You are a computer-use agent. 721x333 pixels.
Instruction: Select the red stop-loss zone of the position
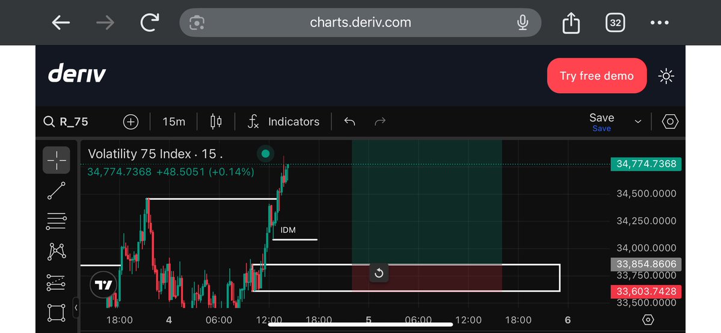pyautogui.click(x=427, y=278)
